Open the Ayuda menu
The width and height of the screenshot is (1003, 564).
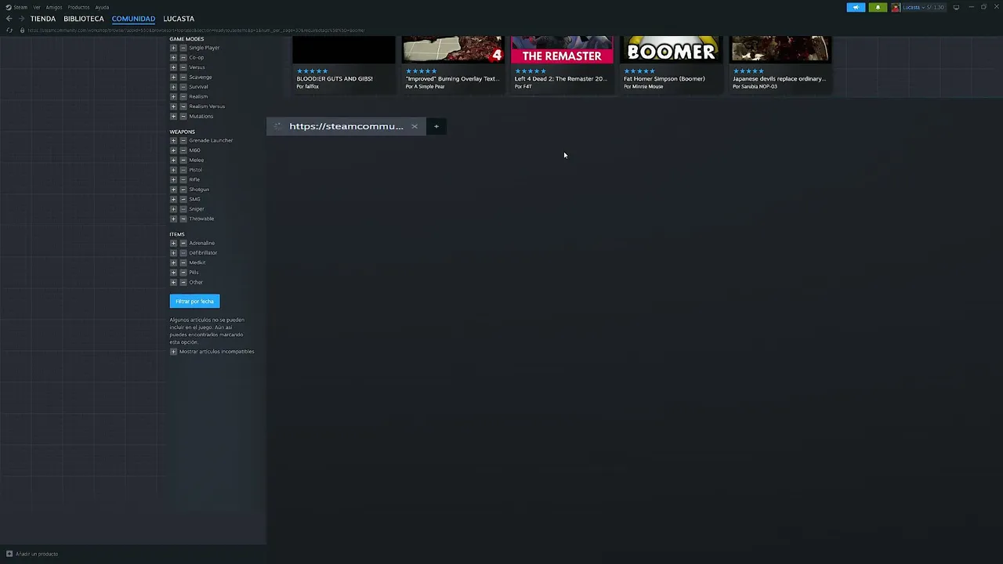coord(102,7)
